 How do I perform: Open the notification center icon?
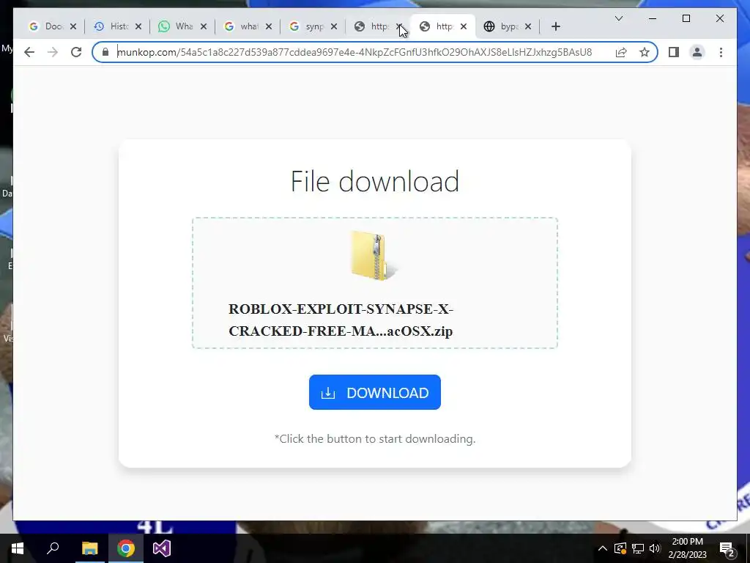[727, 548]
